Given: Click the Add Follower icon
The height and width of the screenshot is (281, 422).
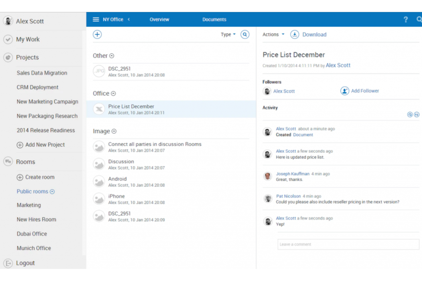Looking at the screenshot, I should coord(345,91).
